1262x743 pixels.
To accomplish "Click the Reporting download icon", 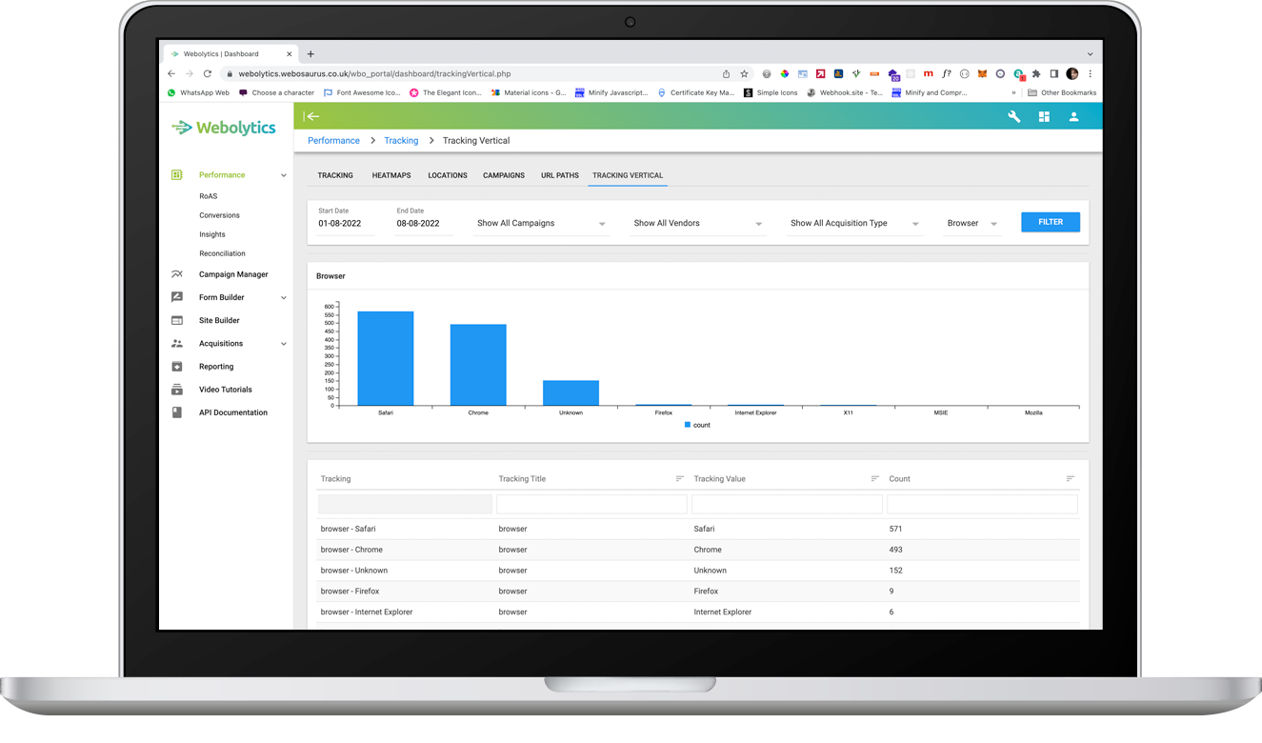I will pyautogui.click(x=176, y=366).
